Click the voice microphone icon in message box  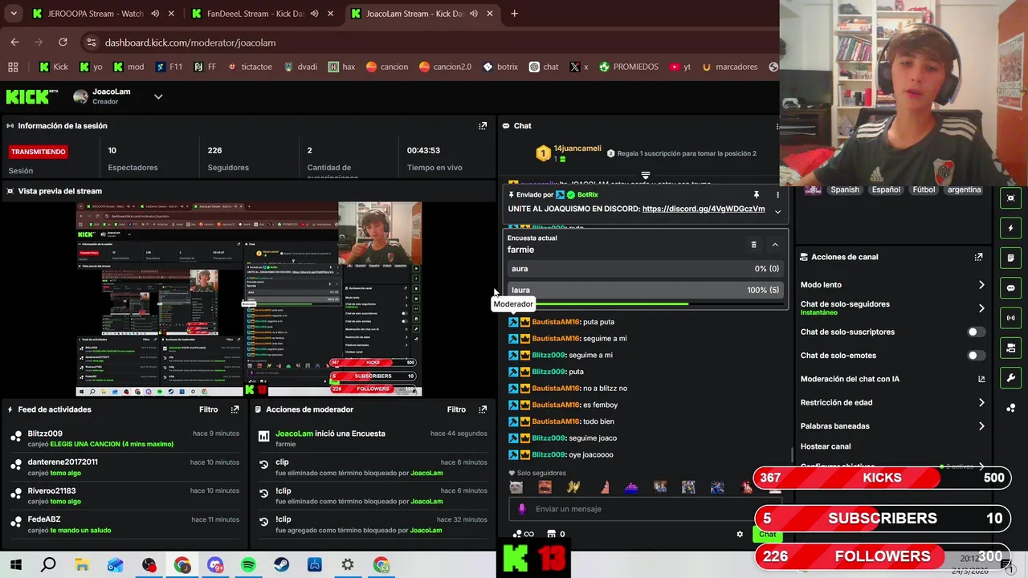click(x=522, y=509)
